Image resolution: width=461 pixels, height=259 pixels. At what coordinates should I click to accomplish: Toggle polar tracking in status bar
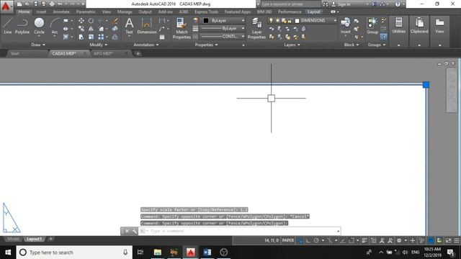[316, 240]
